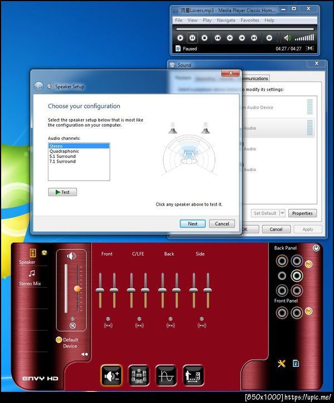Adjust the master volume slider knob
Viewport: 334px width, 403px height.
(x=77, y=289)
